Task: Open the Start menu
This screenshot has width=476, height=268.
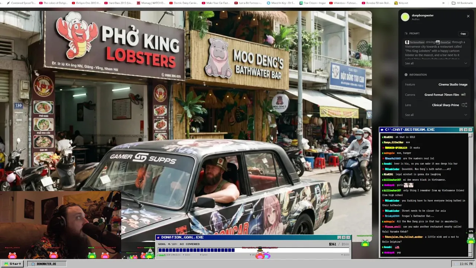Action: coord(13,264)
